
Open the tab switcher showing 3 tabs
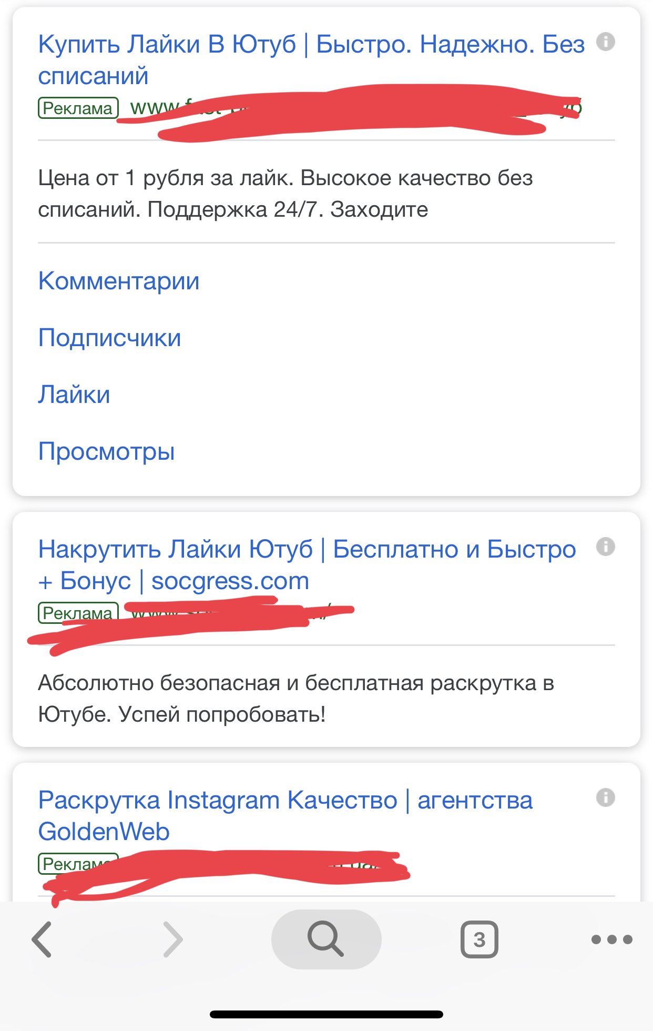point(479,939)
